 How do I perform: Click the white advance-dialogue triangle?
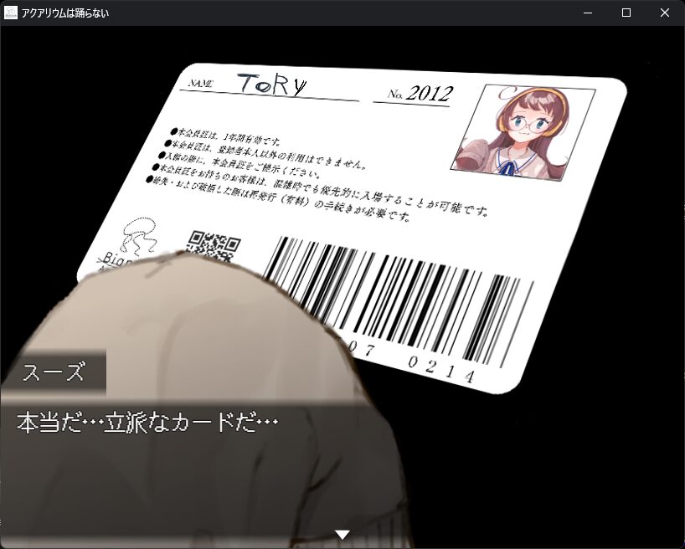click(x=342, y=534)
